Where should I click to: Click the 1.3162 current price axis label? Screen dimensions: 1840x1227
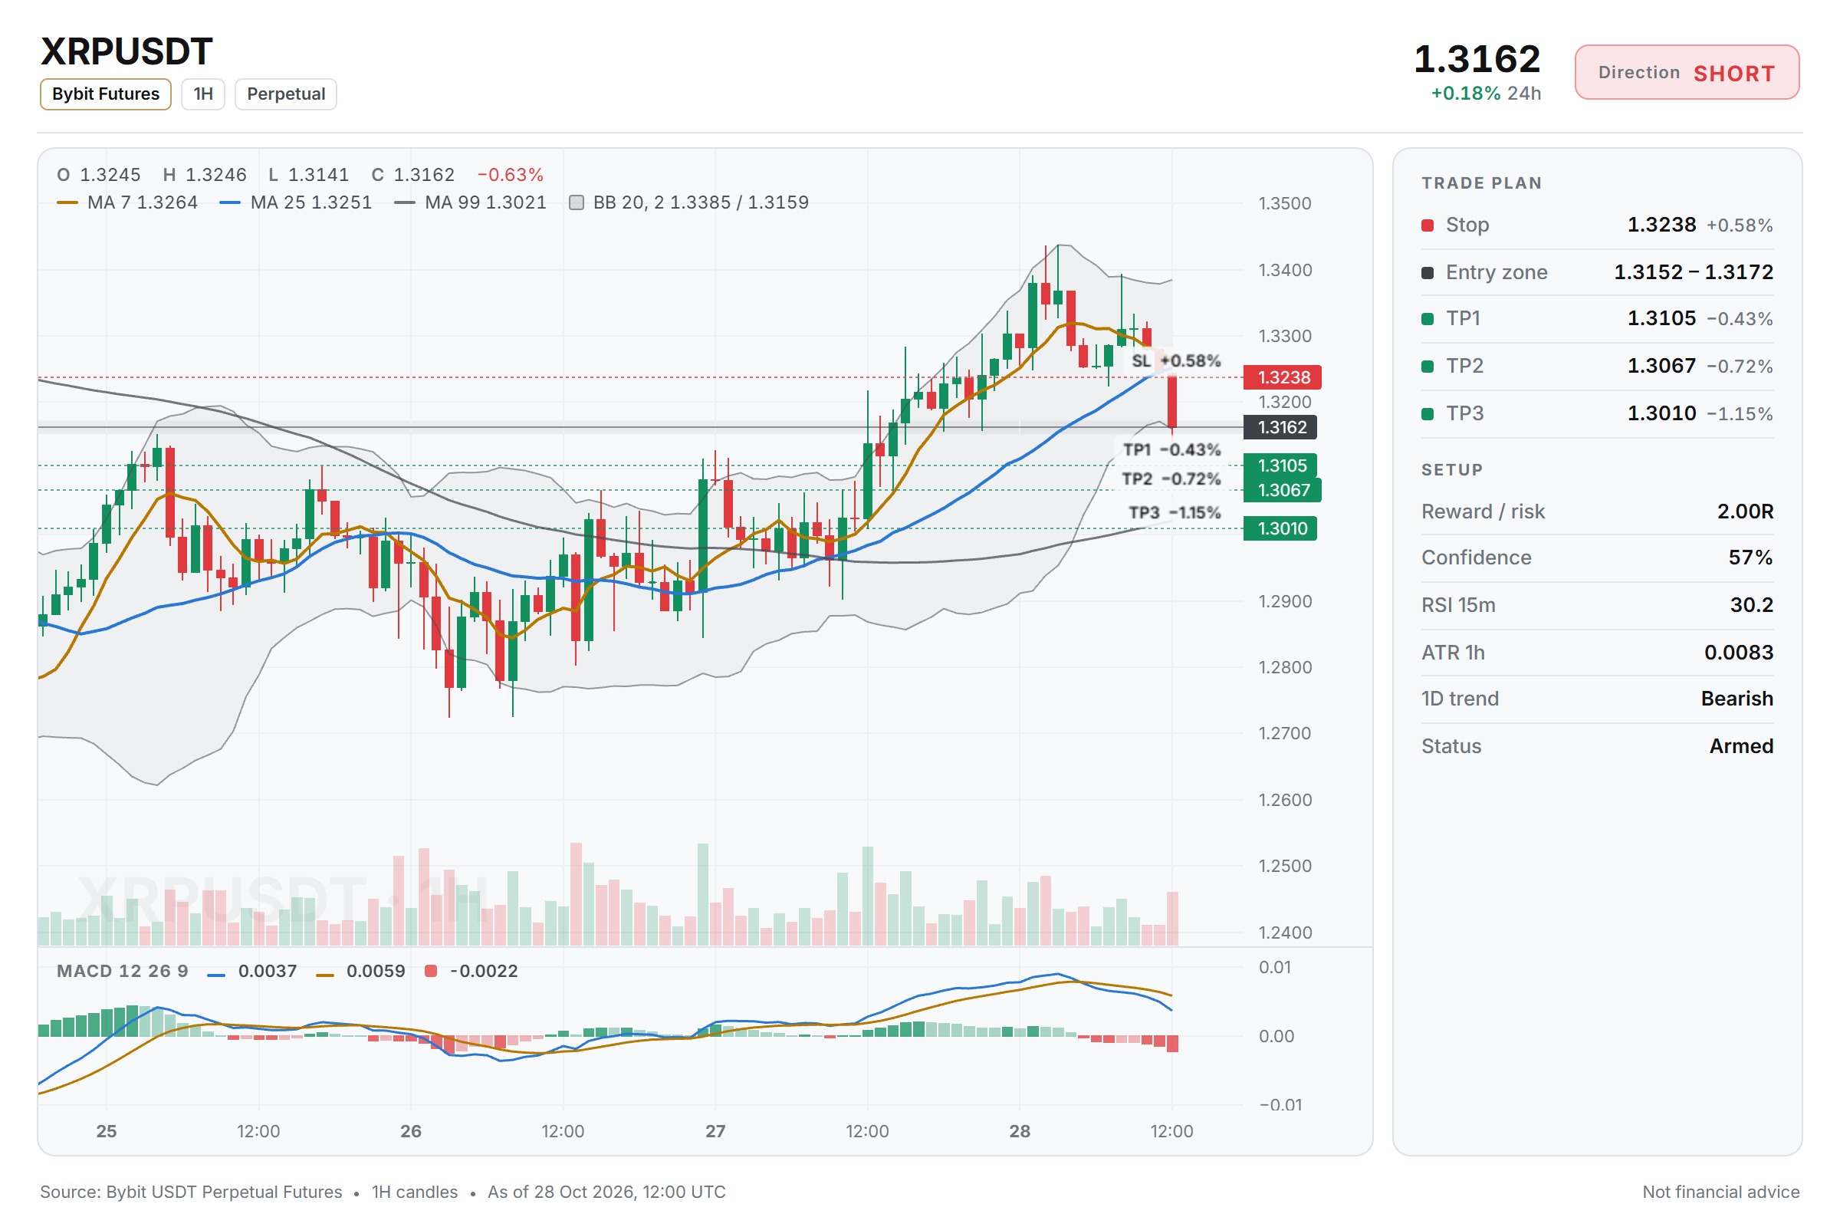1280,427
